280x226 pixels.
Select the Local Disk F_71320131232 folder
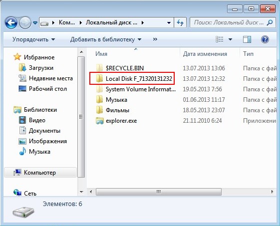(x=132, y=78)
